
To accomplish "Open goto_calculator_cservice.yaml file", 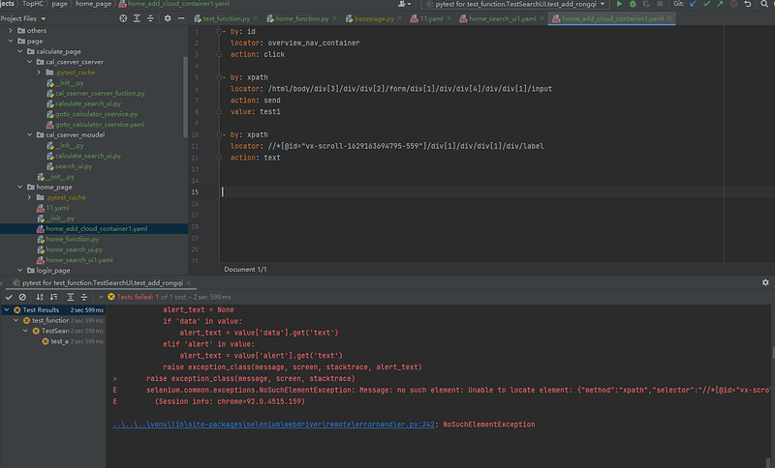I will pos(100,125).
